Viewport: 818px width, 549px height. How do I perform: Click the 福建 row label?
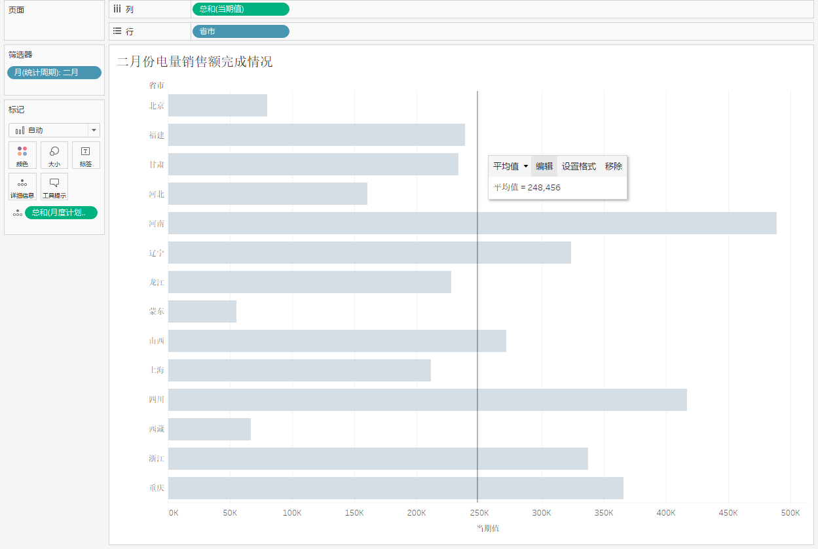pos(157,135)
